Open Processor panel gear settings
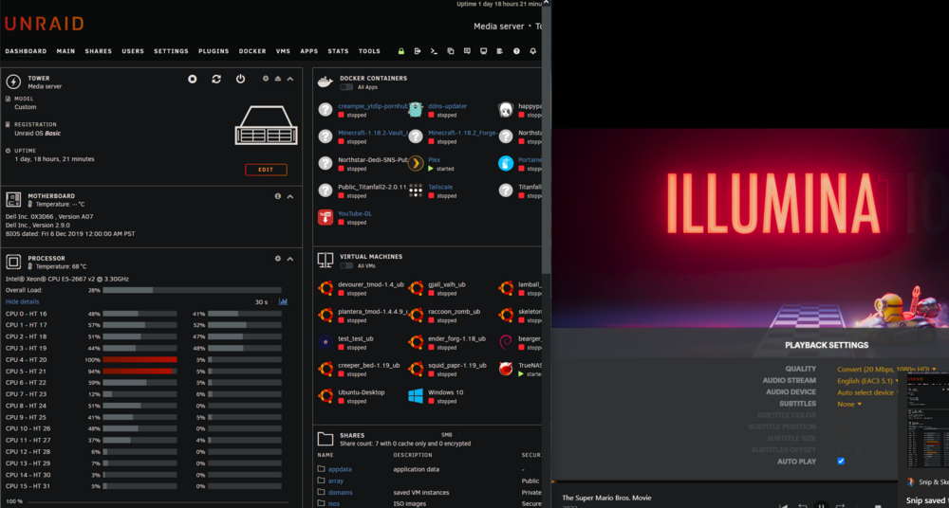Image resolution: width=949 pixels, height=508 pixels. 278,258
